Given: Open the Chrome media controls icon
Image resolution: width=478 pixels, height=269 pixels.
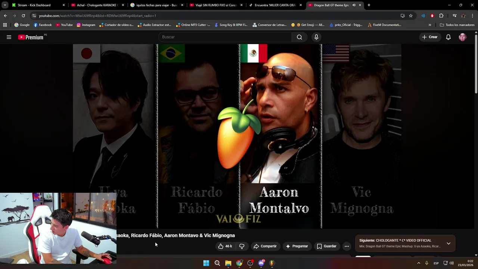Looking at the screenshot, I should (454, 16).
